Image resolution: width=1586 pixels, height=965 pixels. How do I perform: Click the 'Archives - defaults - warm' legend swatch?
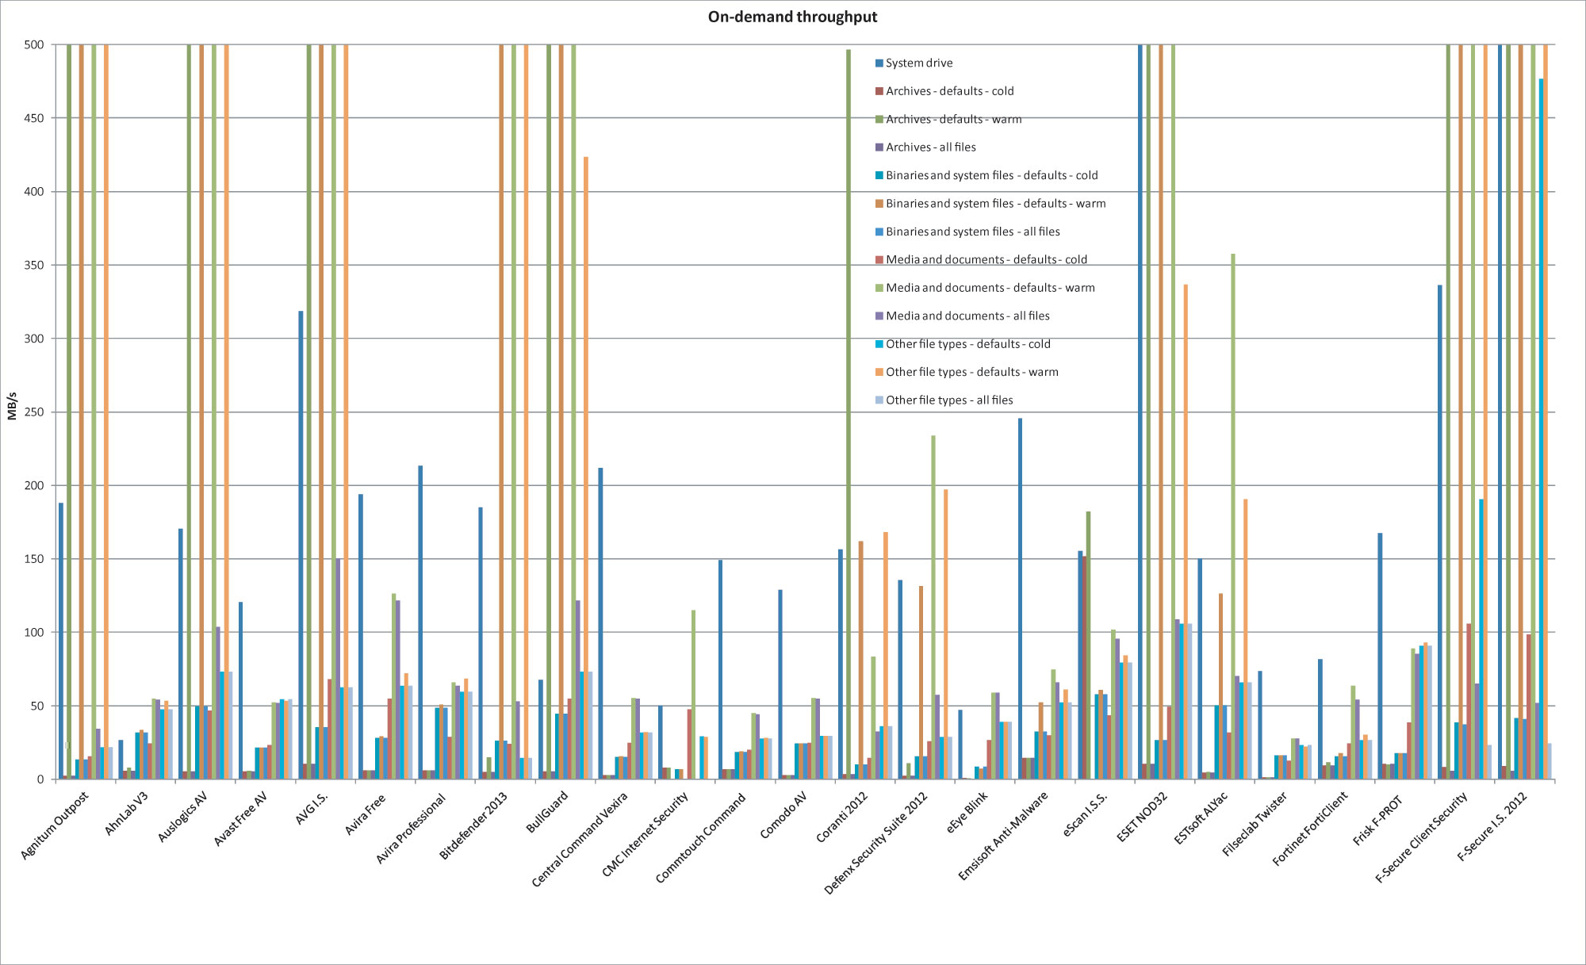tap(879, 119)
